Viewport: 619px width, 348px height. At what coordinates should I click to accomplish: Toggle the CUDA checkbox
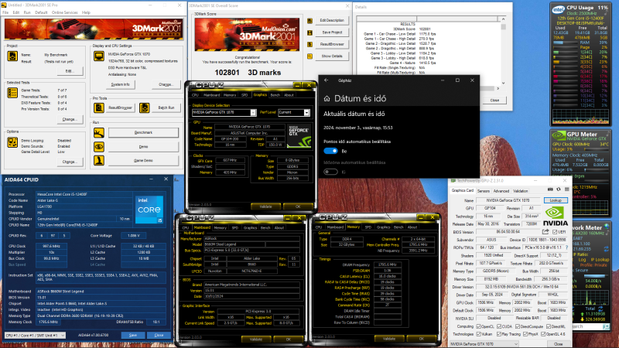tap(499, 326)
